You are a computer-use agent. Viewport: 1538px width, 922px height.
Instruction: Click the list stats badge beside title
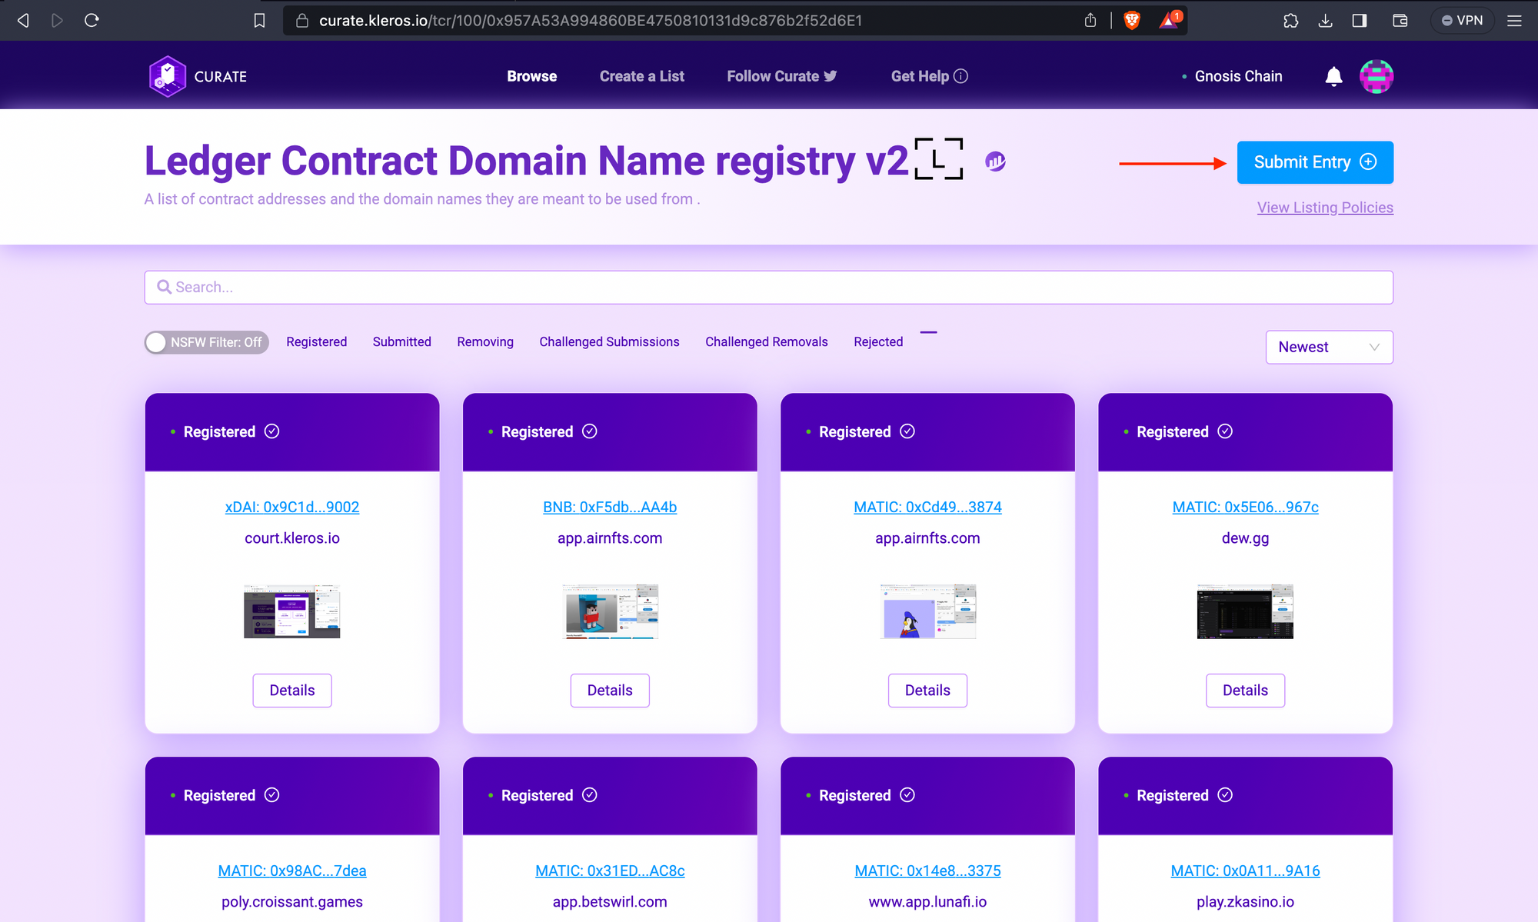(x=995, y=161)
